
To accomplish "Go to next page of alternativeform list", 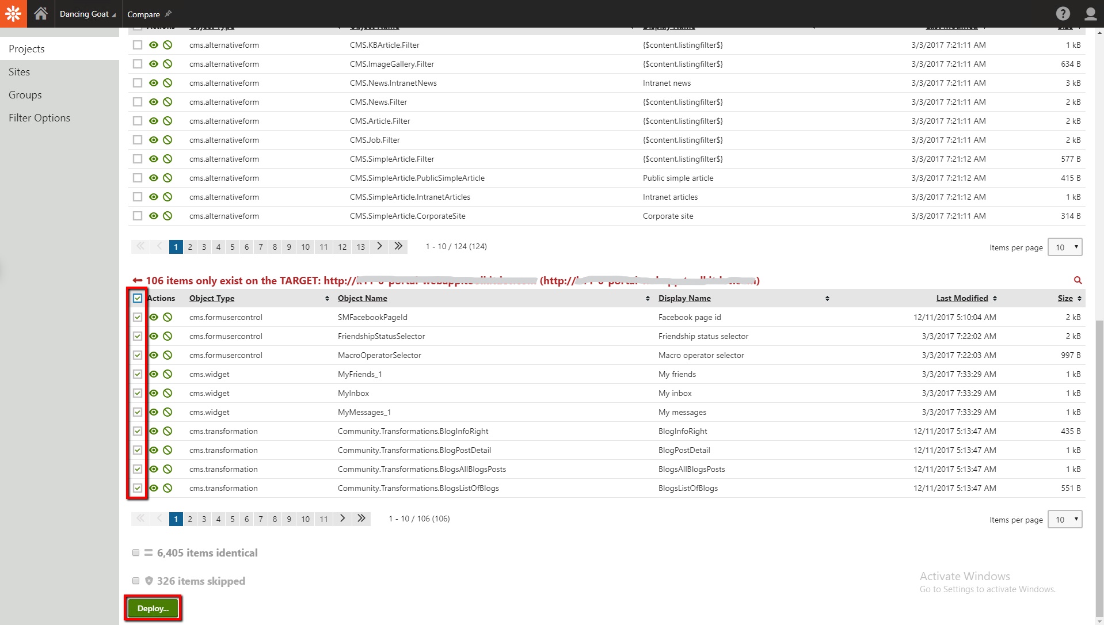I will tap(379, 246).
